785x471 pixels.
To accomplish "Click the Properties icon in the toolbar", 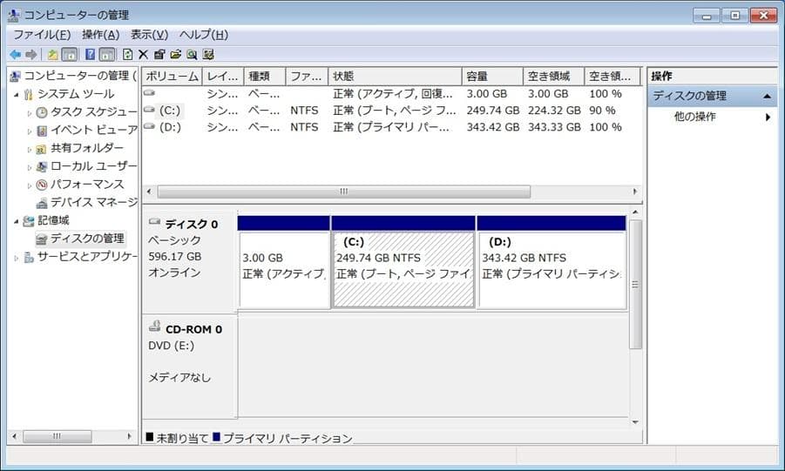I will click(159, 54).
